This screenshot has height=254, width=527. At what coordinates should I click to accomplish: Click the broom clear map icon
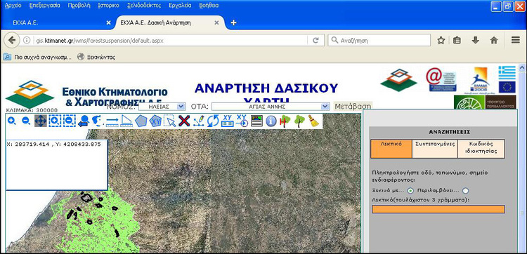click(314, 121)
